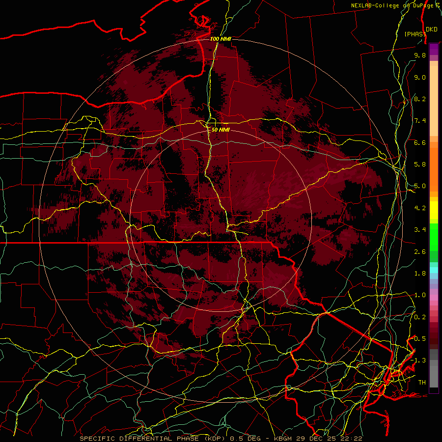The width and height of the screenshot is (442, 442).
Task: Pick the cyan segment of color bar
Action: pos(434,270)
